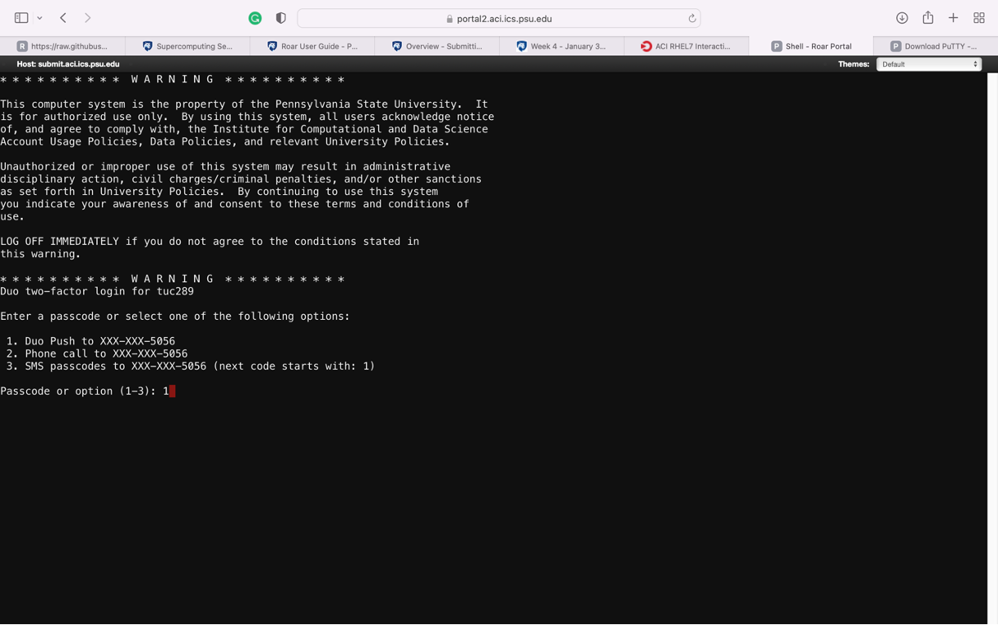
Task: Show Safari downloads
Action: [x=902, y=18]
